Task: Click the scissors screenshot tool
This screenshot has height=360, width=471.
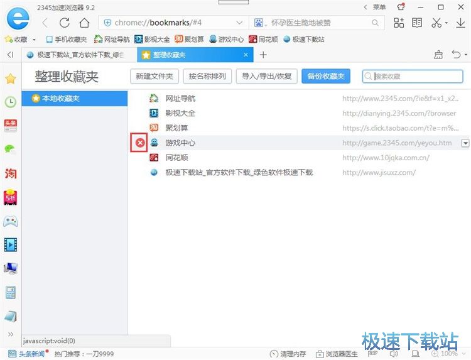Action: (x=436, y=23)
